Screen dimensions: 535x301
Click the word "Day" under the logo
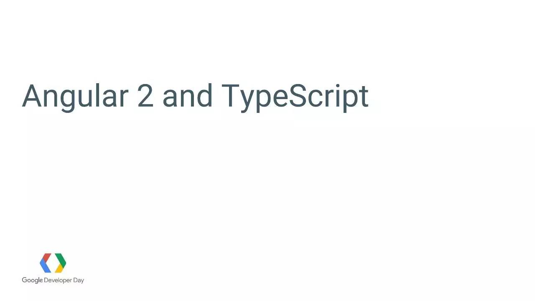79,281
